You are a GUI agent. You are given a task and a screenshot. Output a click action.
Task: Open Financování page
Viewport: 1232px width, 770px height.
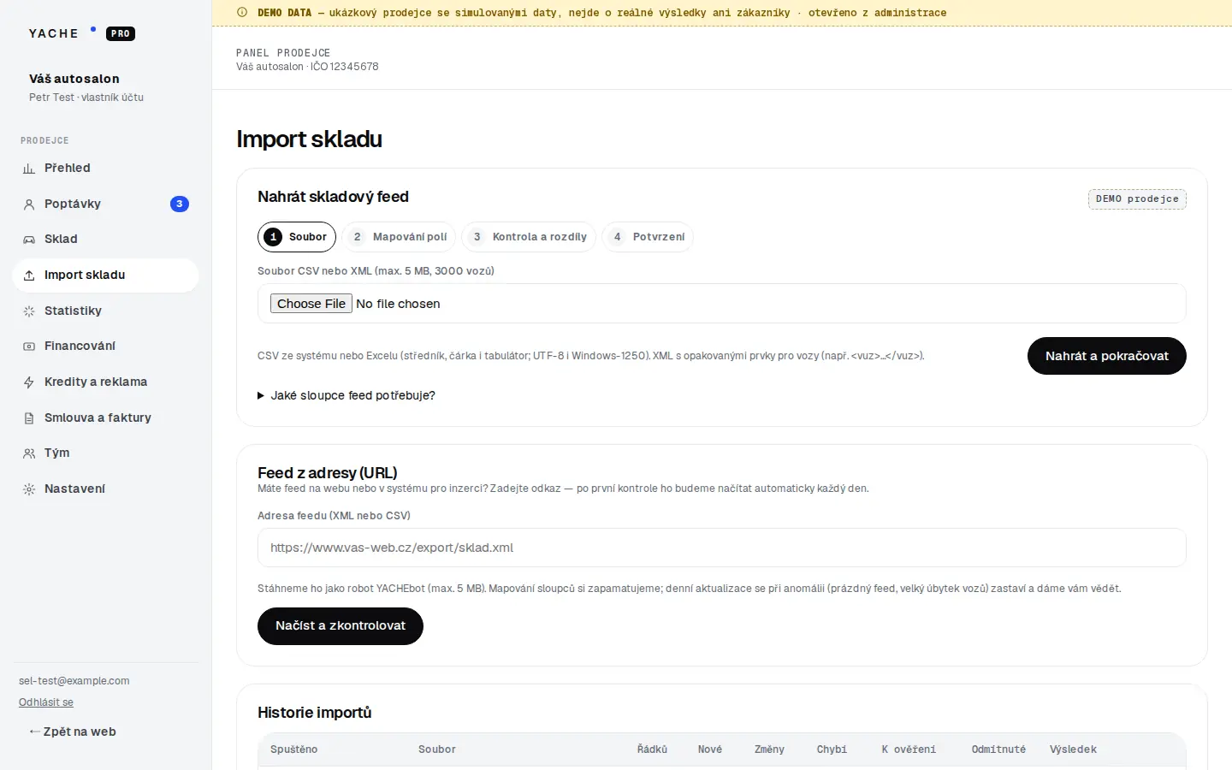(x=105, y=346)
